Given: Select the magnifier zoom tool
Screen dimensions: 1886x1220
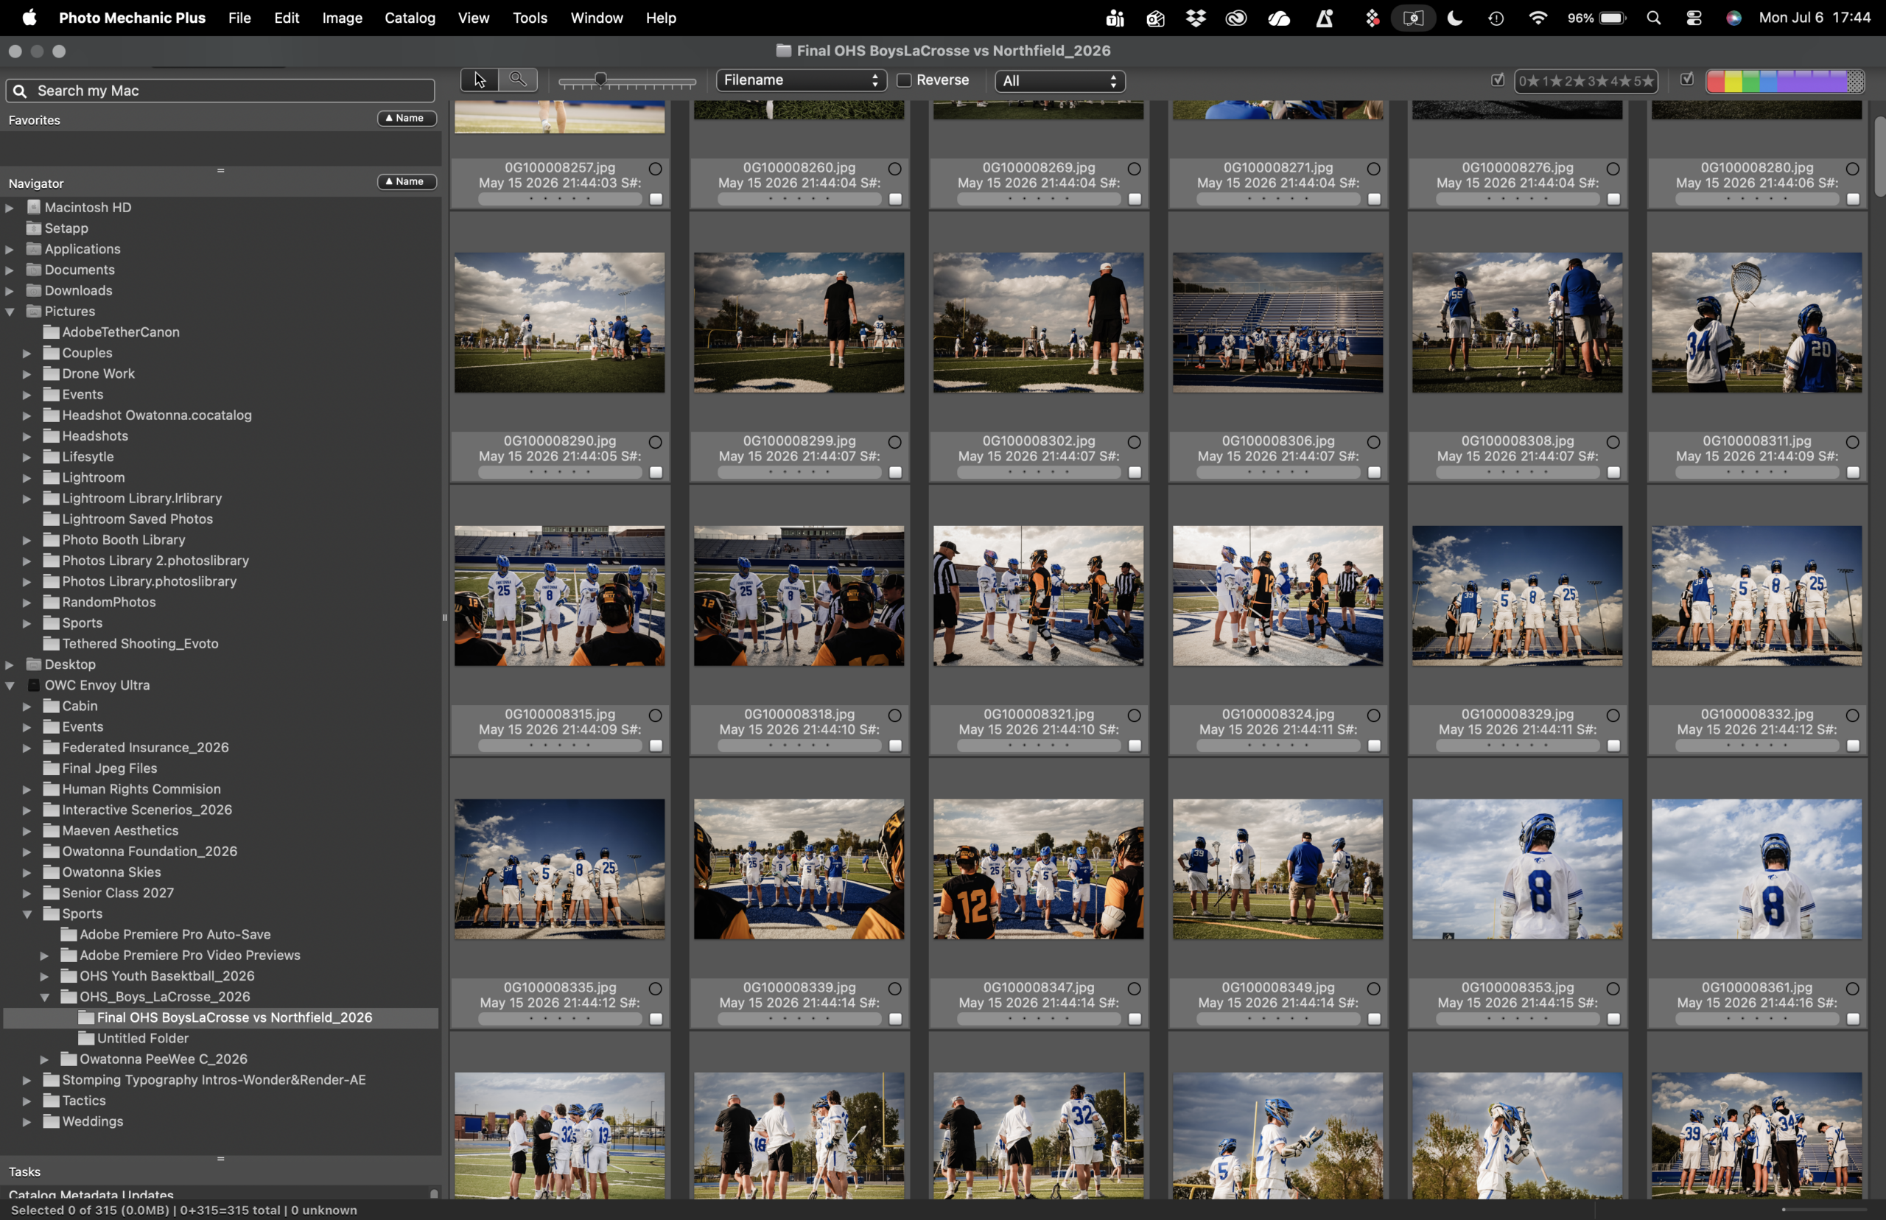Looking at the screenshot, I should tap(518, 80).
